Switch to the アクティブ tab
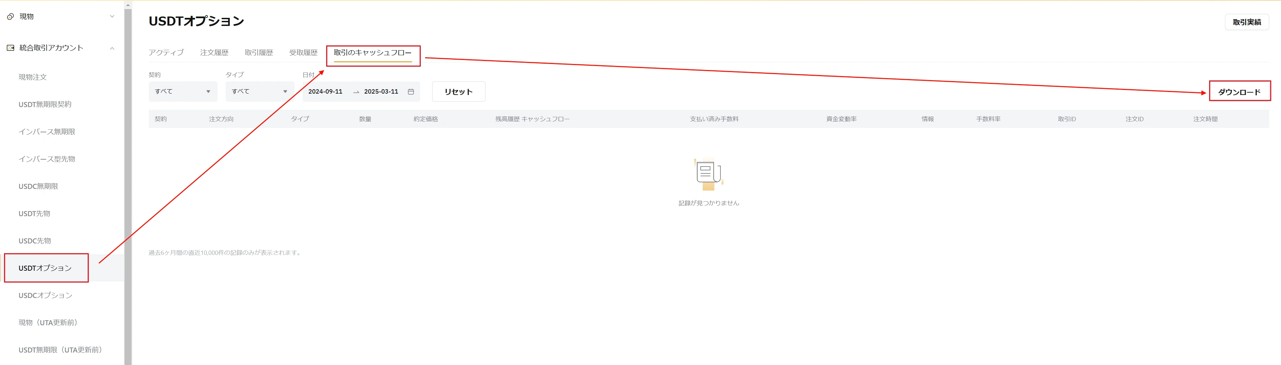The width and height of the screenshot is (1281, 365). 166,52
